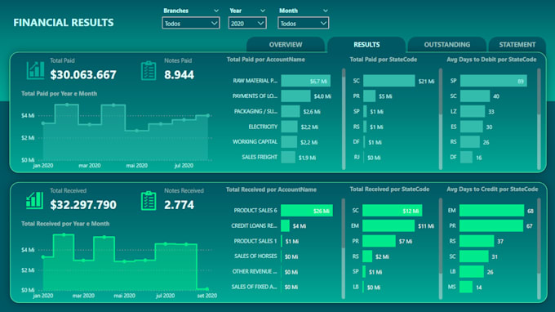Select the PRODUCT SALES 1 bar at $1 Mi
The width and height of the screenshot is (555, 312).
pyautogui.click(x=282, y=241)
